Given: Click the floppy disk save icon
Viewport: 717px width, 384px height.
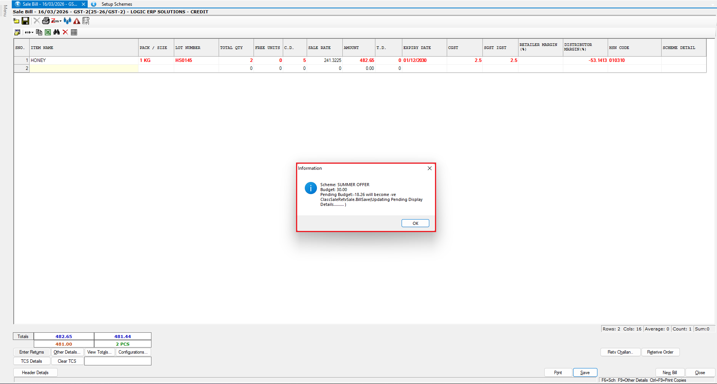Looking at the screenshot, I should tap(25, 21).
